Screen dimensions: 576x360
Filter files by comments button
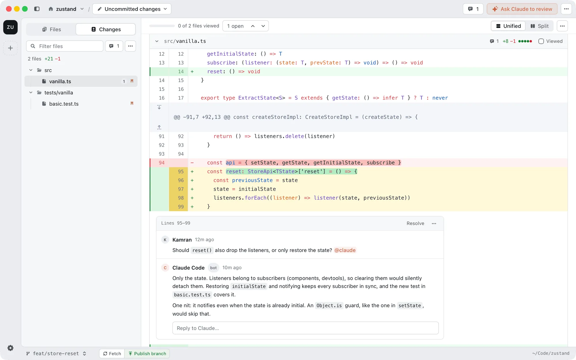click(x=114, y=46)
